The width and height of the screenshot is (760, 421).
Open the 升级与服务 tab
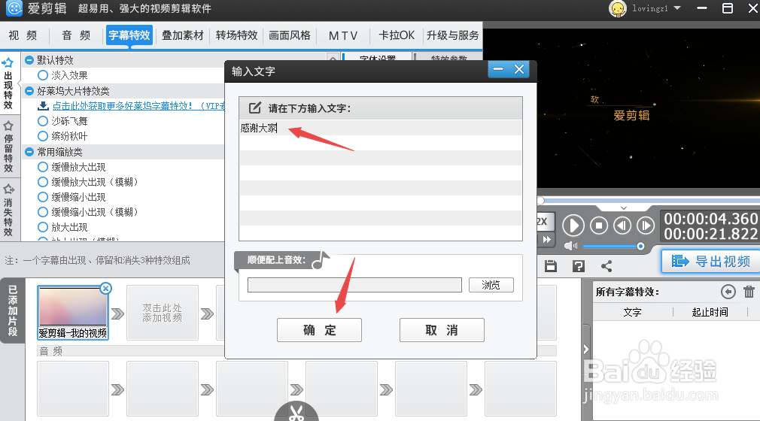[x=453, y=35]
